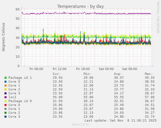Image resolution: width=161 pixels, height=128 pixels.
Task: Click the 'Last update' timestamp line
Action: (x=121, y=121)
